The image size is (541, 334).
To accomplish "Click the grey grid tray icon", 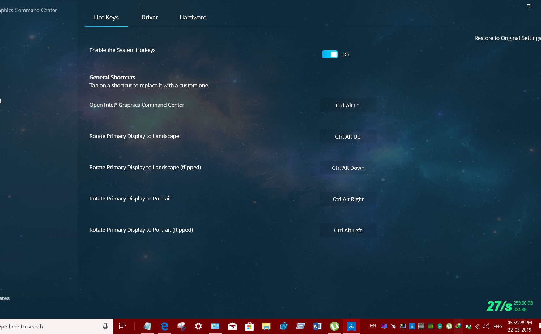I will pyautogui.click(x=421, y=326).
